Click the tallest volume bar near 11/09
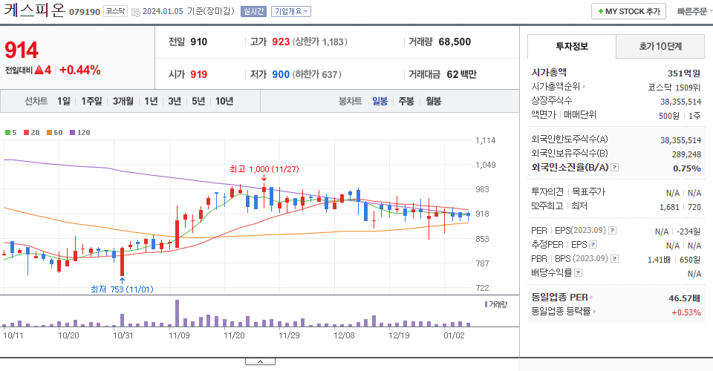 coord(177,313)
